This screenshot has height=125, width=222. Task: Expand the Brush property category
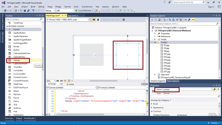152,104
